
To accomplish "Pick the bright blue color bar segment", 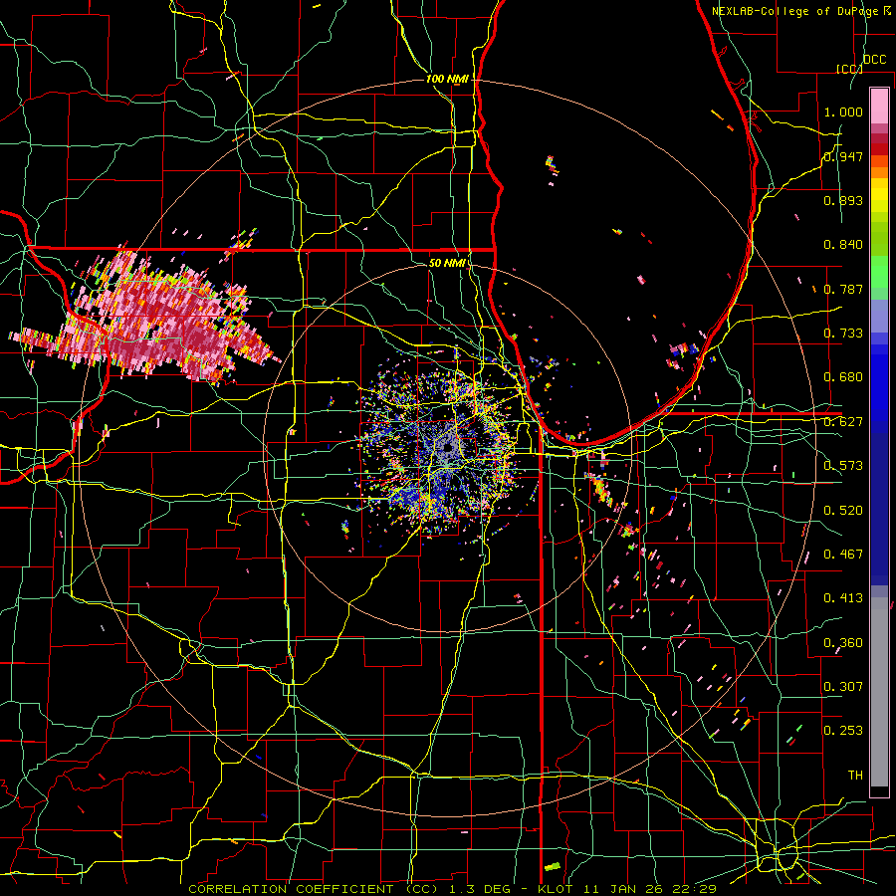I will tap(879, 388).
